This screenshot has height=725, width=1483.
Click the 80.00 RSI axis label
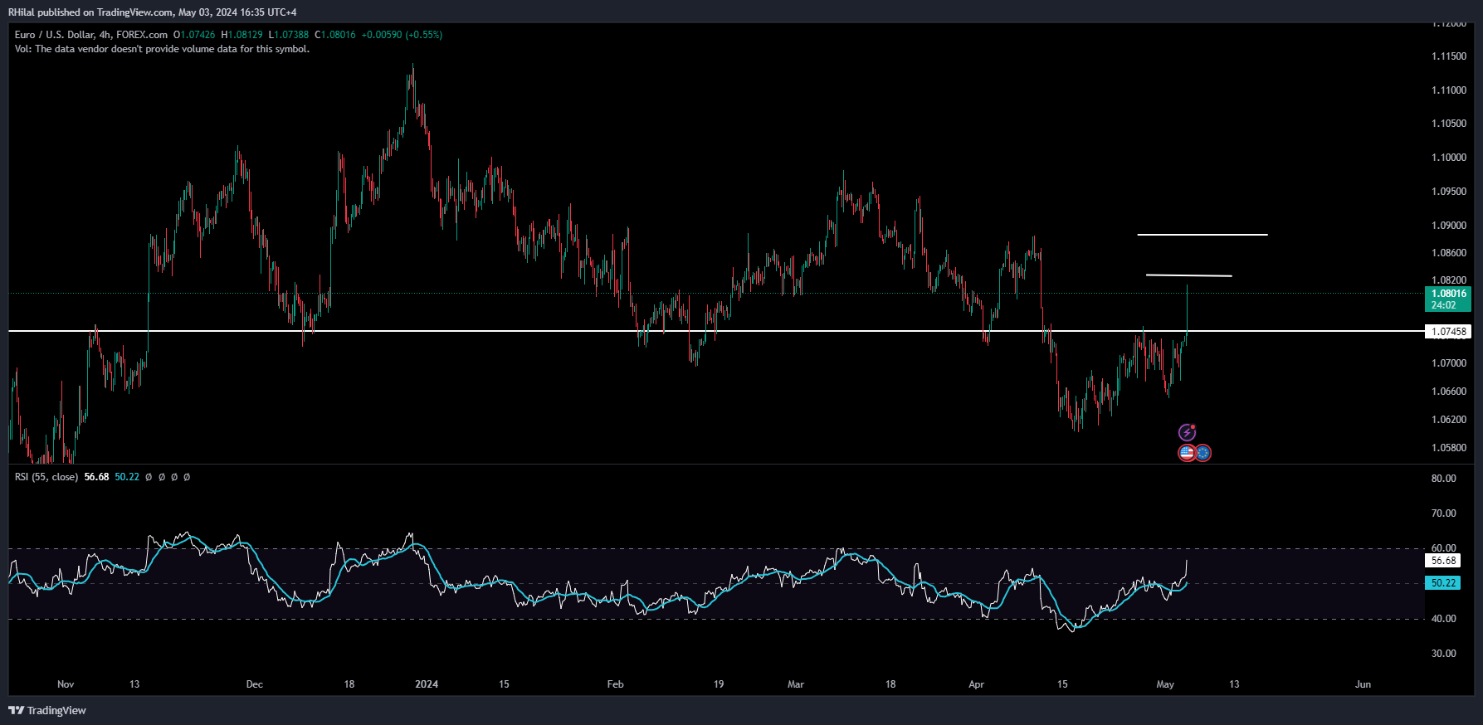(x=1444, y=479)
